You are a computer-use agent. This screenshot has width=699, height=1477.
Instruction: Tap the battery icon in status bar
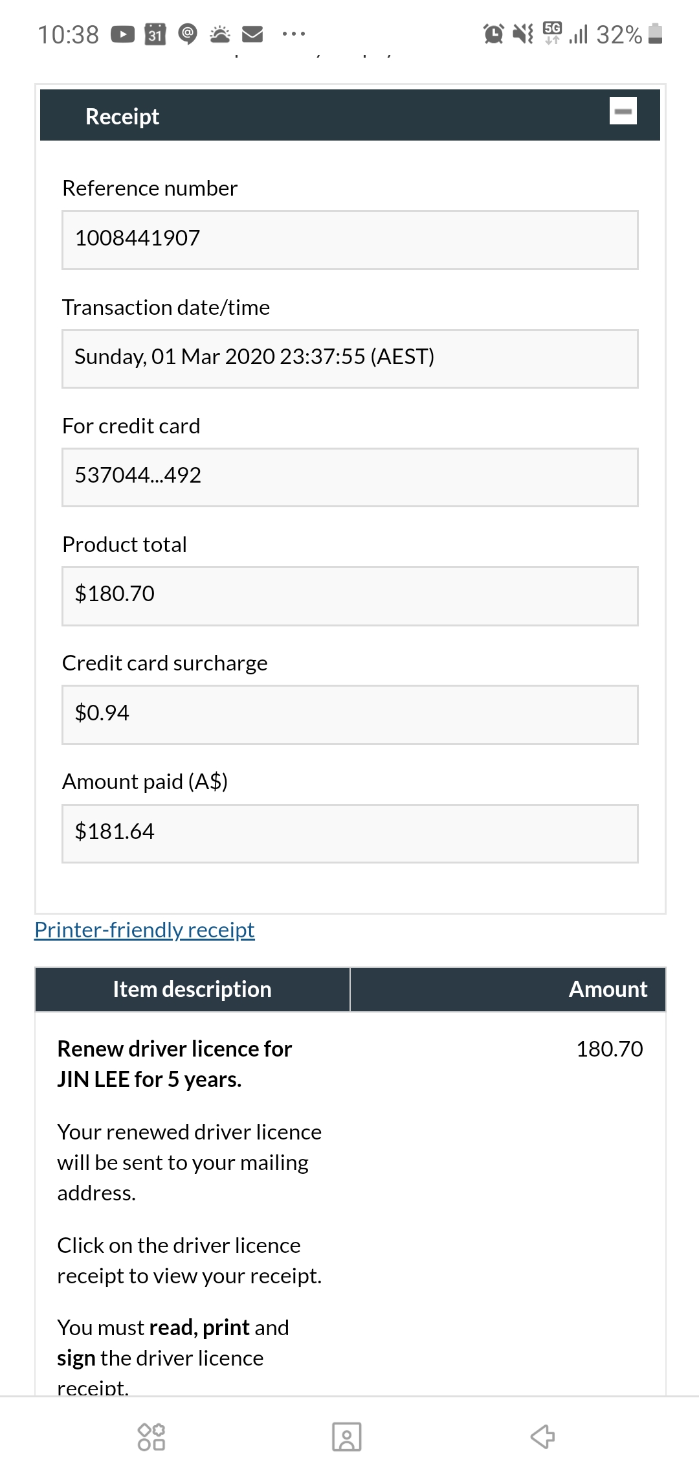pyautogui.click(x=655, y=34)
